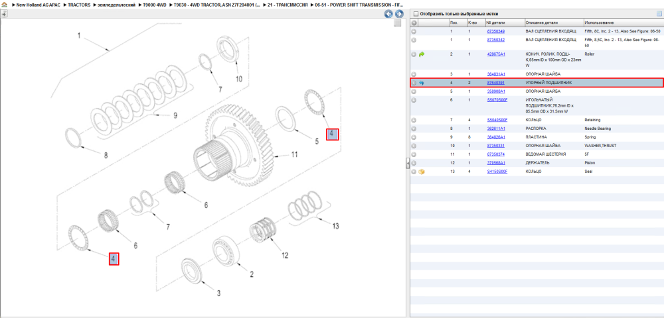Click the add circle for part 364831A1

click(414, 74)
